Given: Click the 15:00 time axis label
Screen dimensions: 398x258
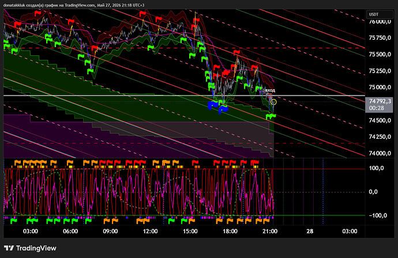Looking at the screenshot, I should point(190,231).
